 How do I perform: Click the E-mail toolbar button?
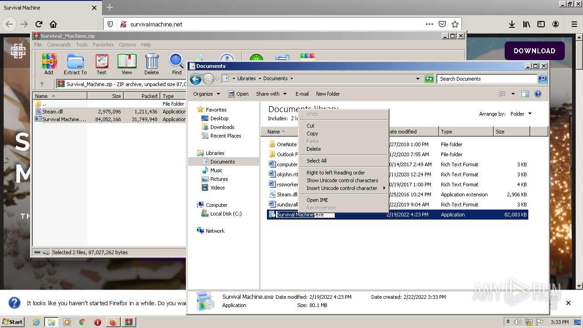302,94
